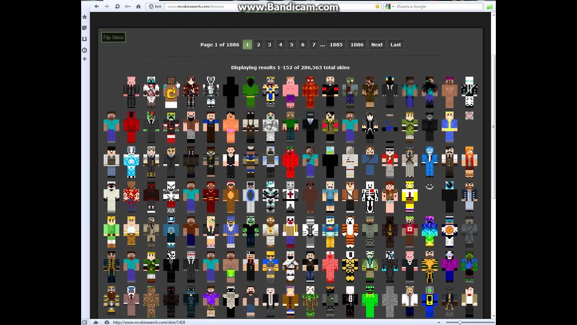The height and width of the screenshot is (325, 577).
Task: Bookmark page with the yellow star icon
Action: point(377,6)
